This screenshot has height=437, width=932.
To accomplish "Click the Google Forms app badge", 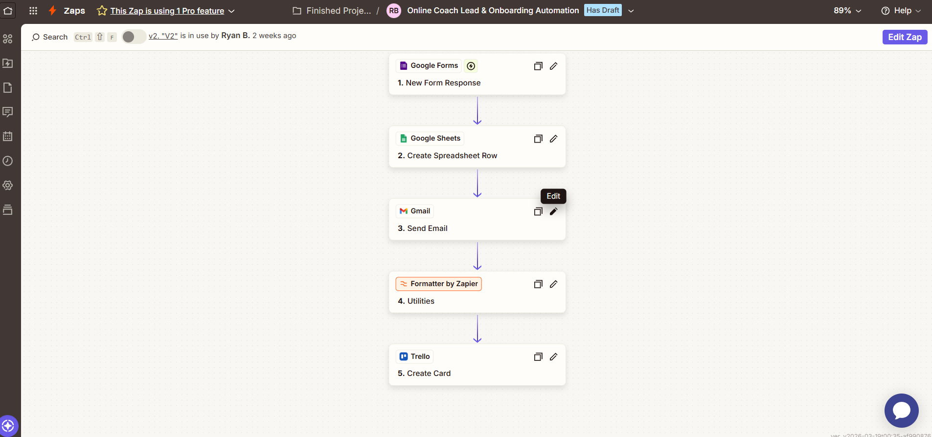I will pos(429,65).
